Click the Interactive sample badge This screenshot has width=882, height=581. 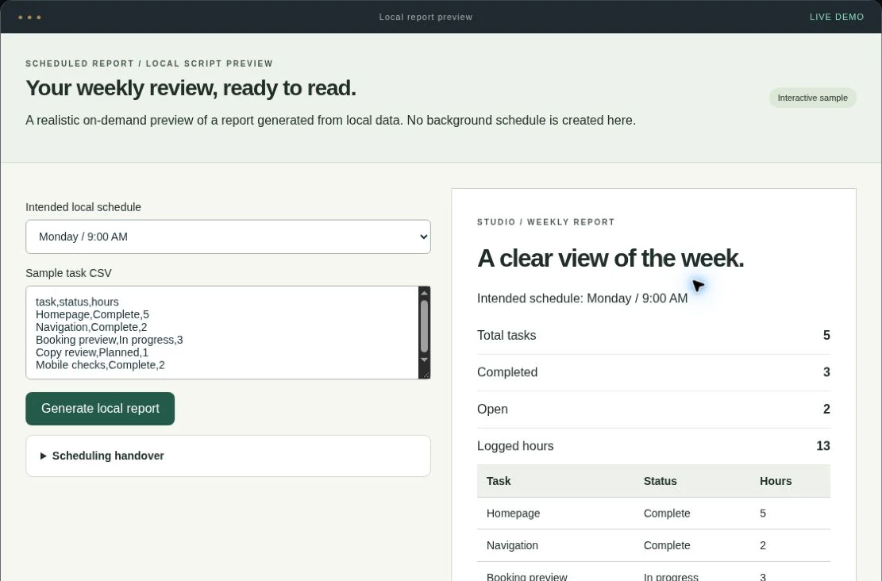pyautogui.click(x=812, y=98)
